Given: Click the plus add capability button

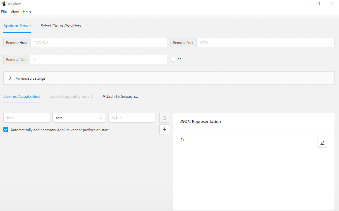Looking at the screenshot, I should (164, 129).
